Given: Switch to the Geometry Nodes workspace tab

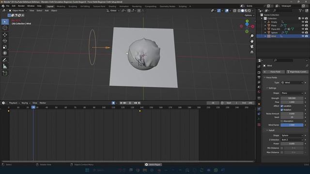Looking at the screenshot, I should pyautogui.click(x=167, y=6).
